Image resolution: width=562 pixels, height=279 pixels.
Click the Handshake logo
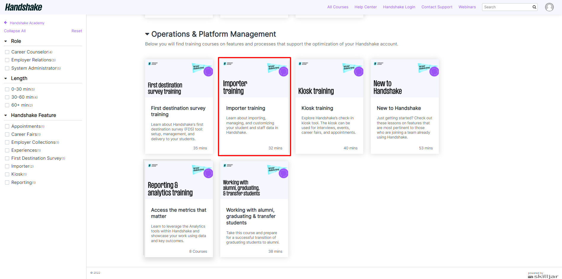pyautogui.click(x=24, y=7)
